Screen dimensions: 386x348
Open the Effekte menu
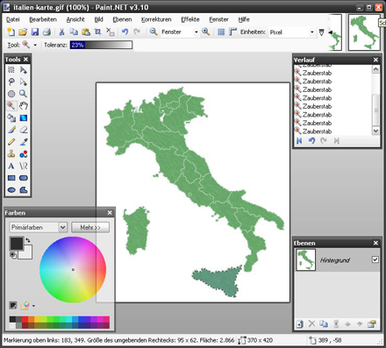(x=190, y=19)
